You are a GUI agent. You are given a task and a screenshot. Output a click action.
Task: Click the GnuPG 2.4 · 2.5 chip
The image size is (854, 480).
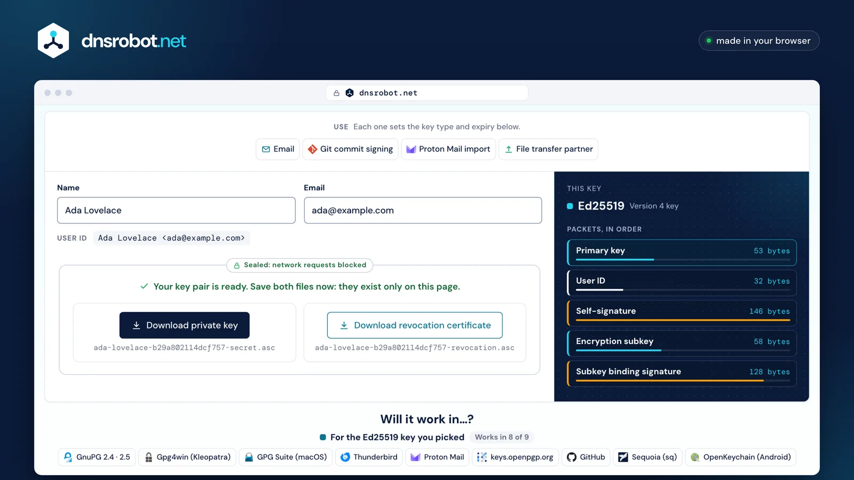97,457
